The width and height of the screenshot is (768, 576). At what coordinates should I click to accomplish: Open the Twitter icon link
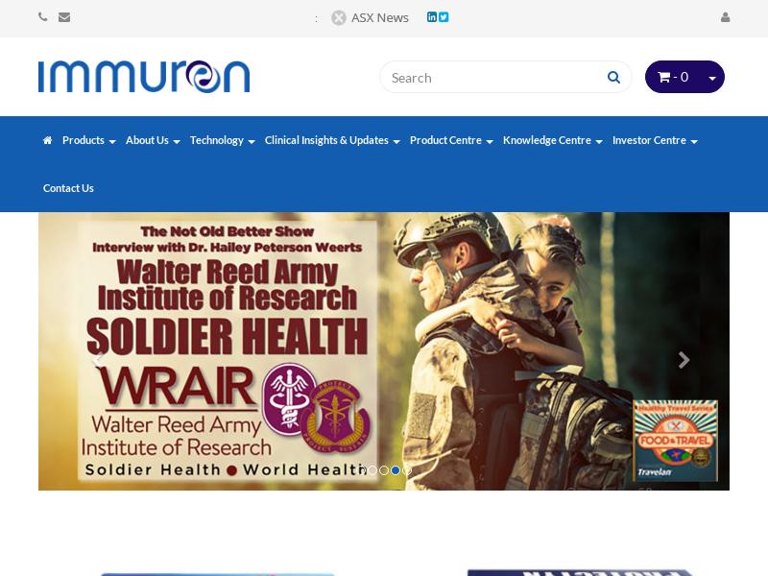pos(444,17)
